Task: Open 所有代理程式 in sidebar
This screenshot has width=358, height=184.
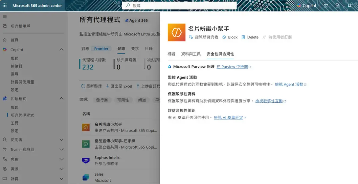Action: [x=22, y=115]
